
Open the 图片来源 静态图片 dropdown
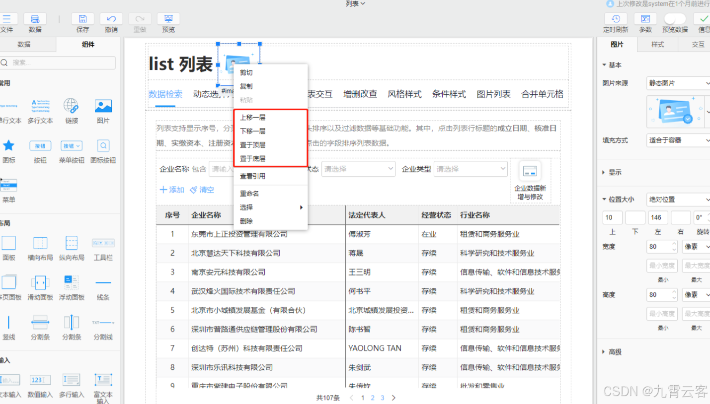coord(678,83)
